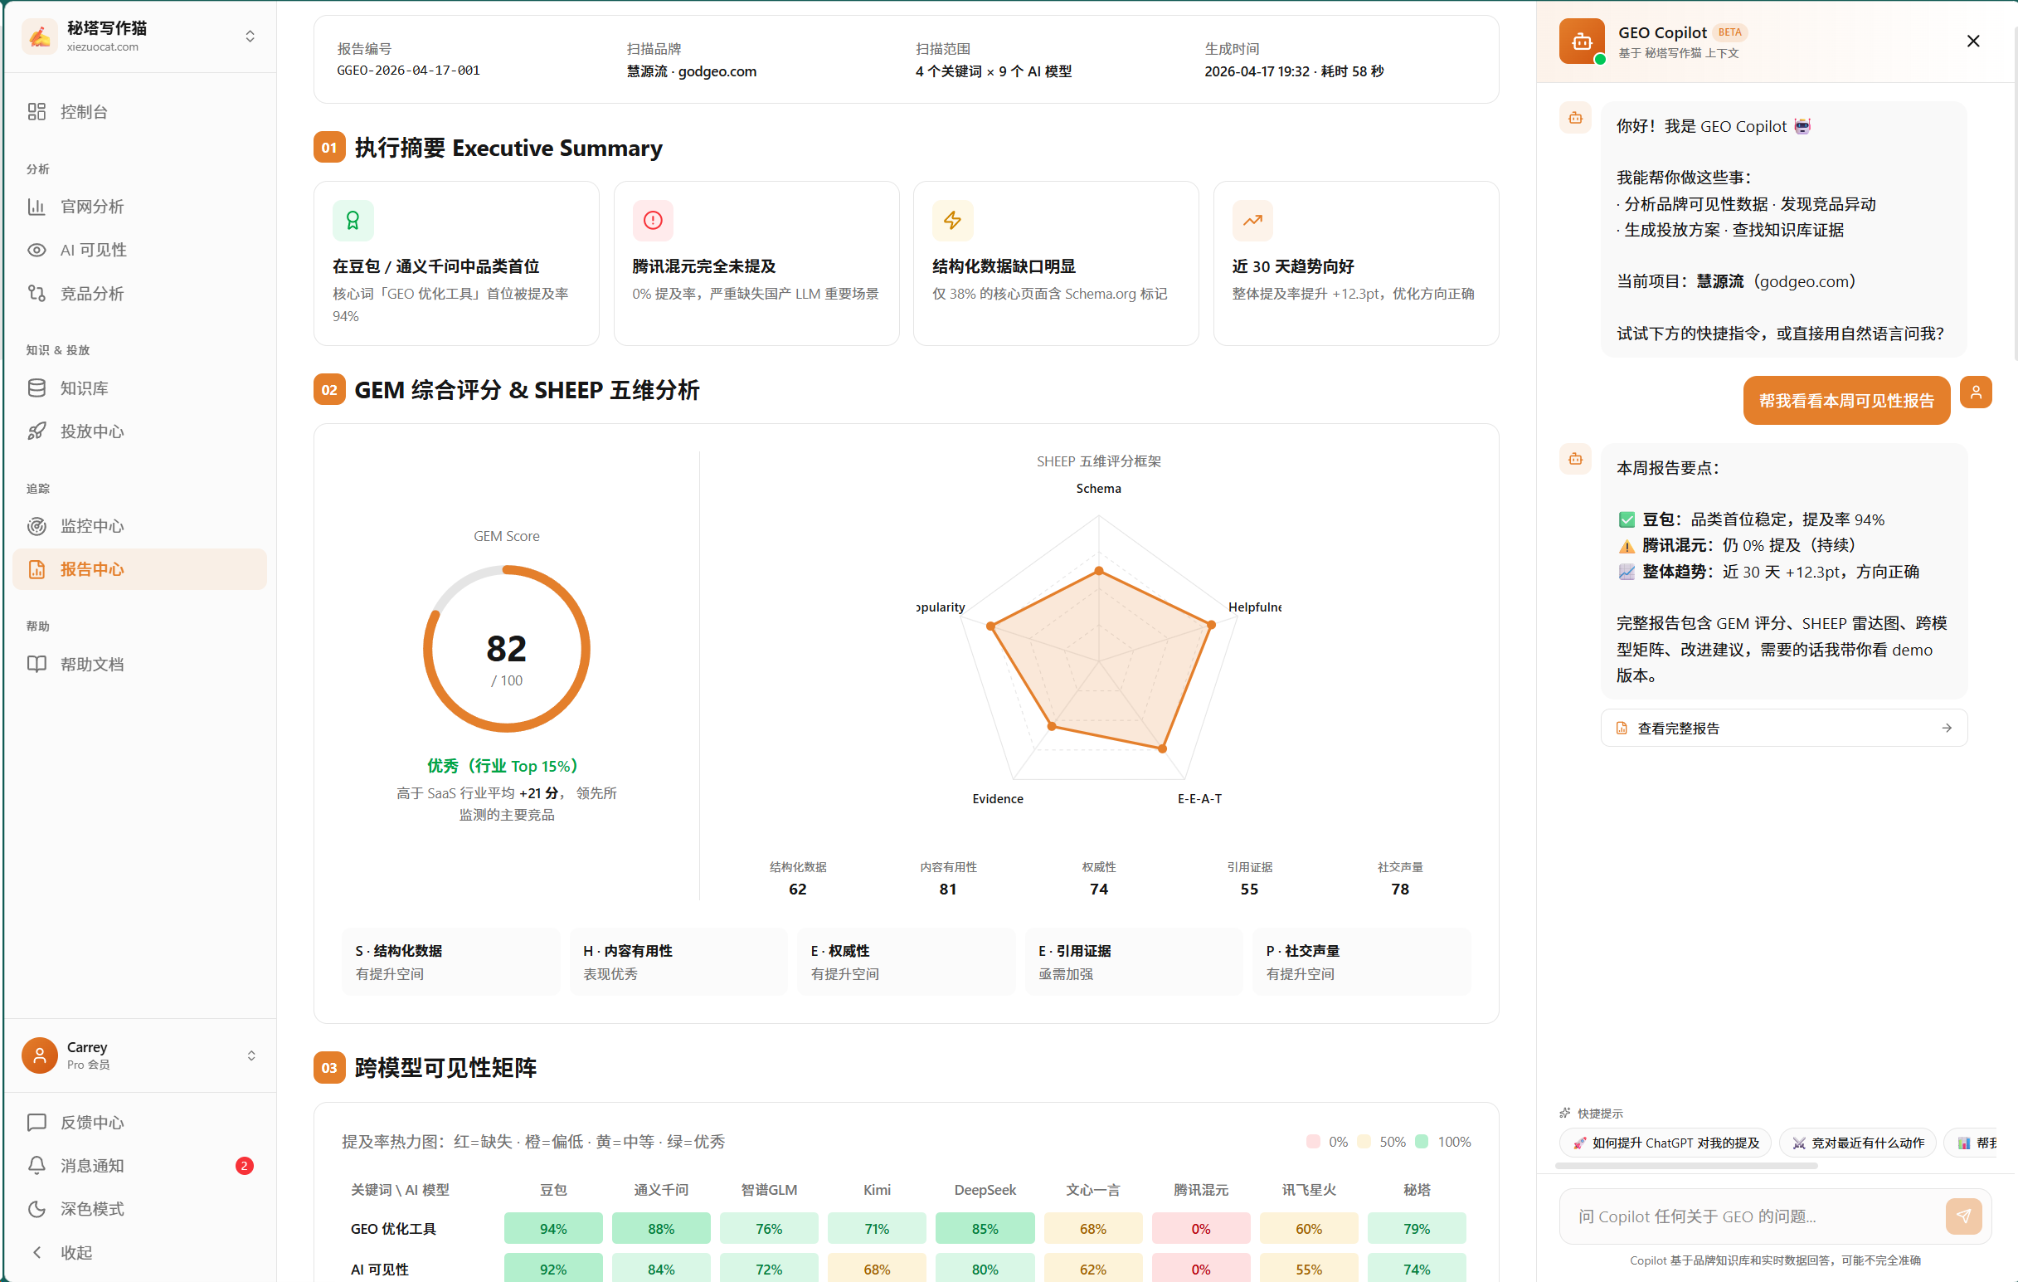Click the 报告中心 document icon
Screen dimensions: 2018x1282
(36, 569)
